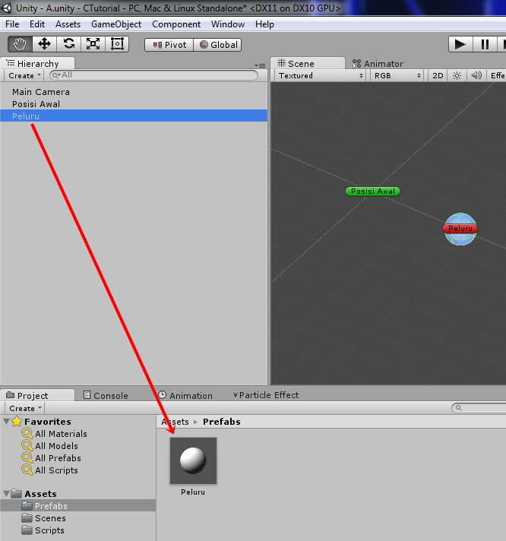Collapse the Favorites group

click(6, 421)
